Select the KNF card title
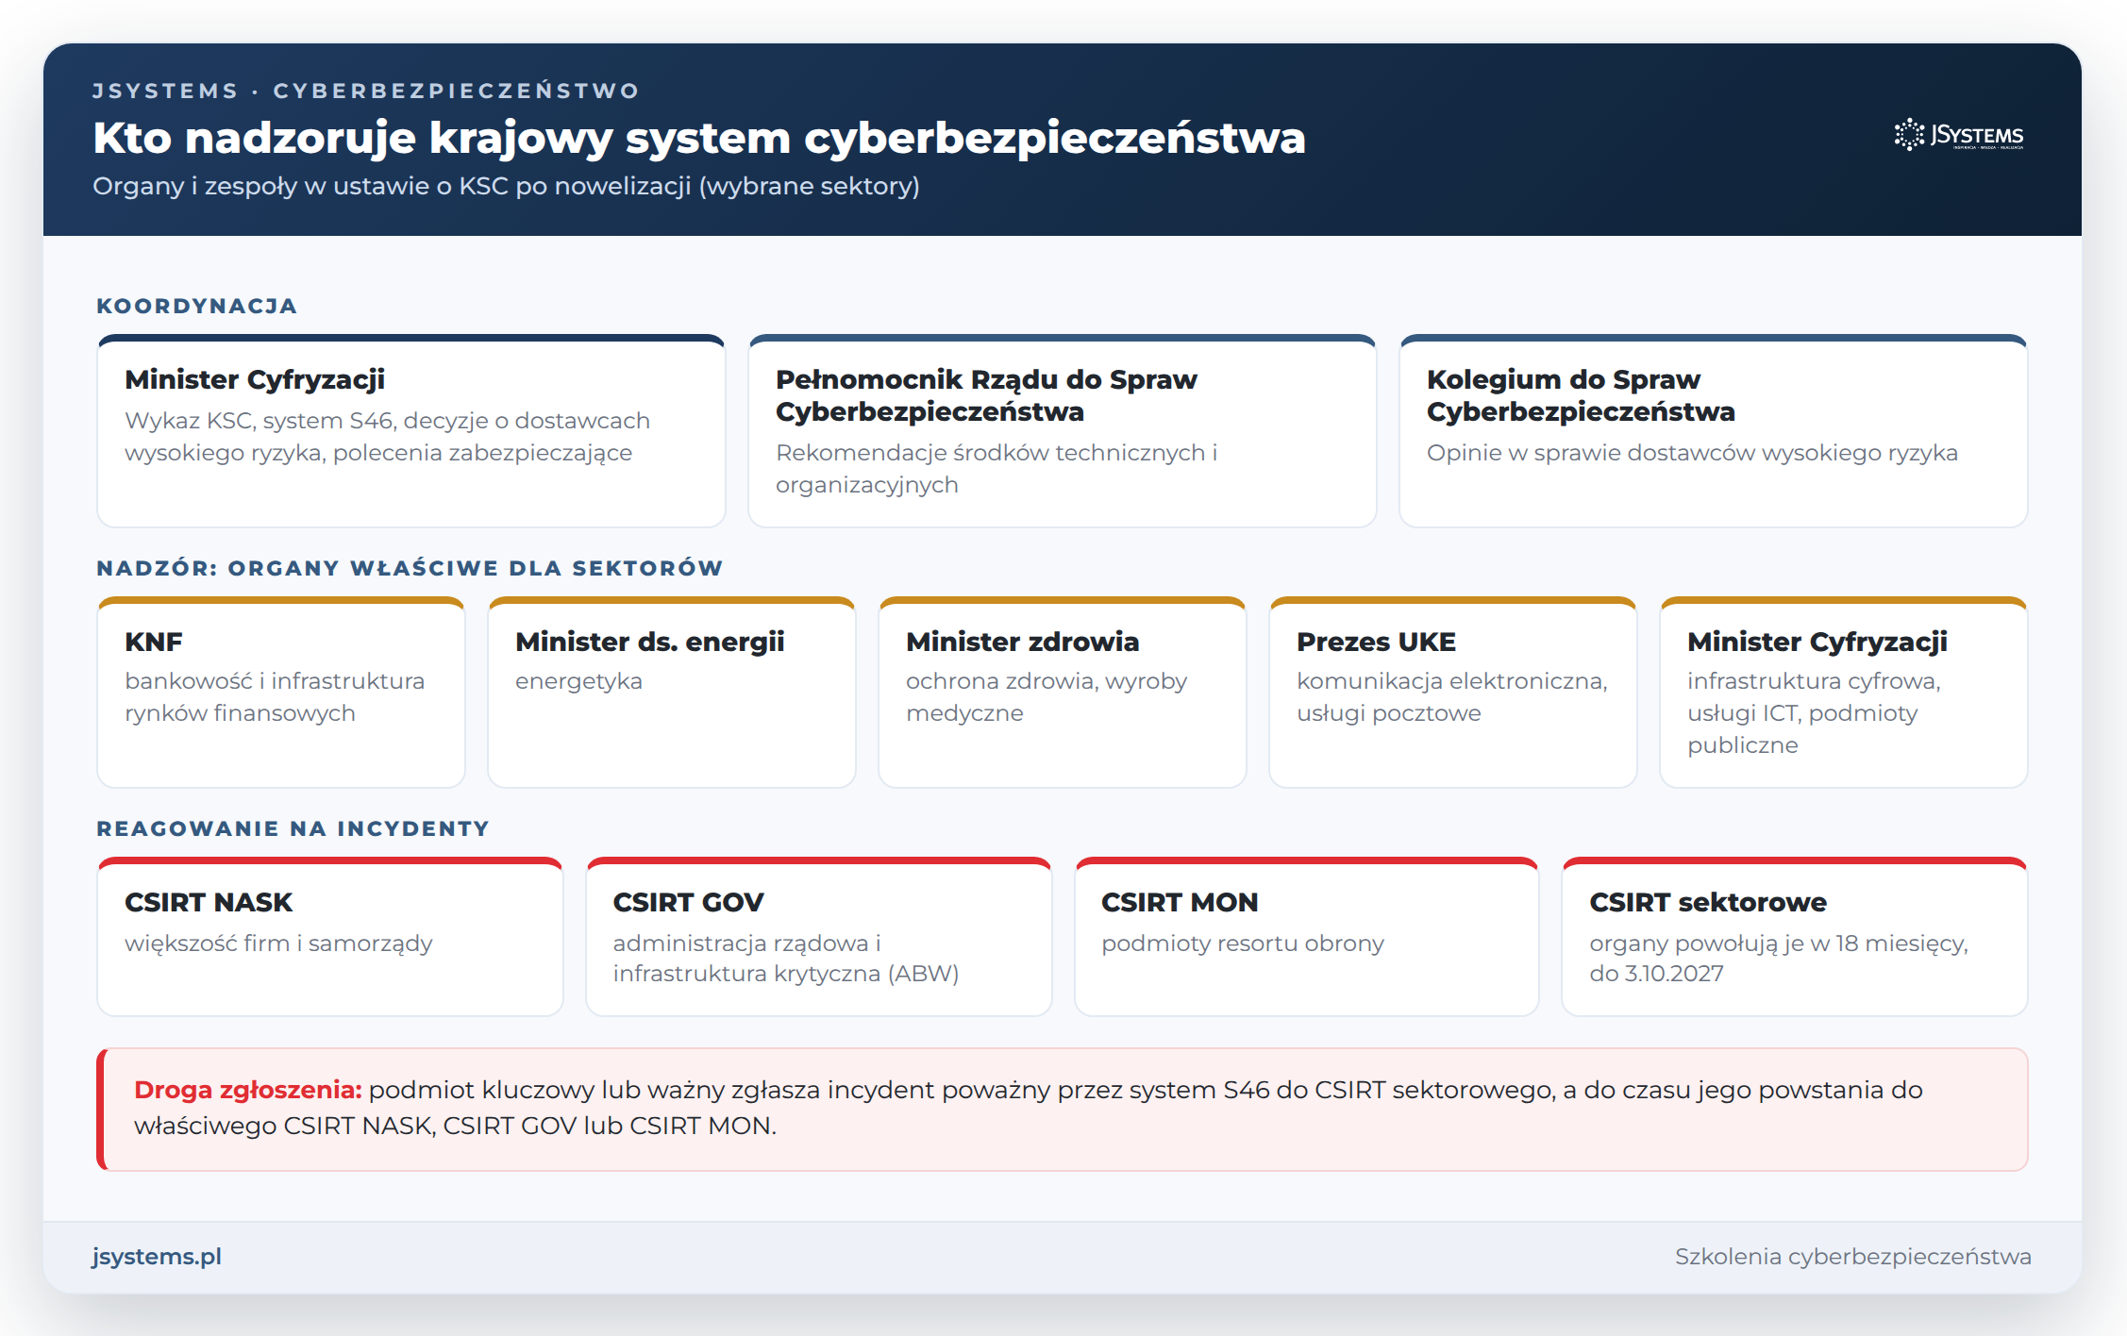Viewport: 2127px width, 1336px height. (x=154, y=642)
